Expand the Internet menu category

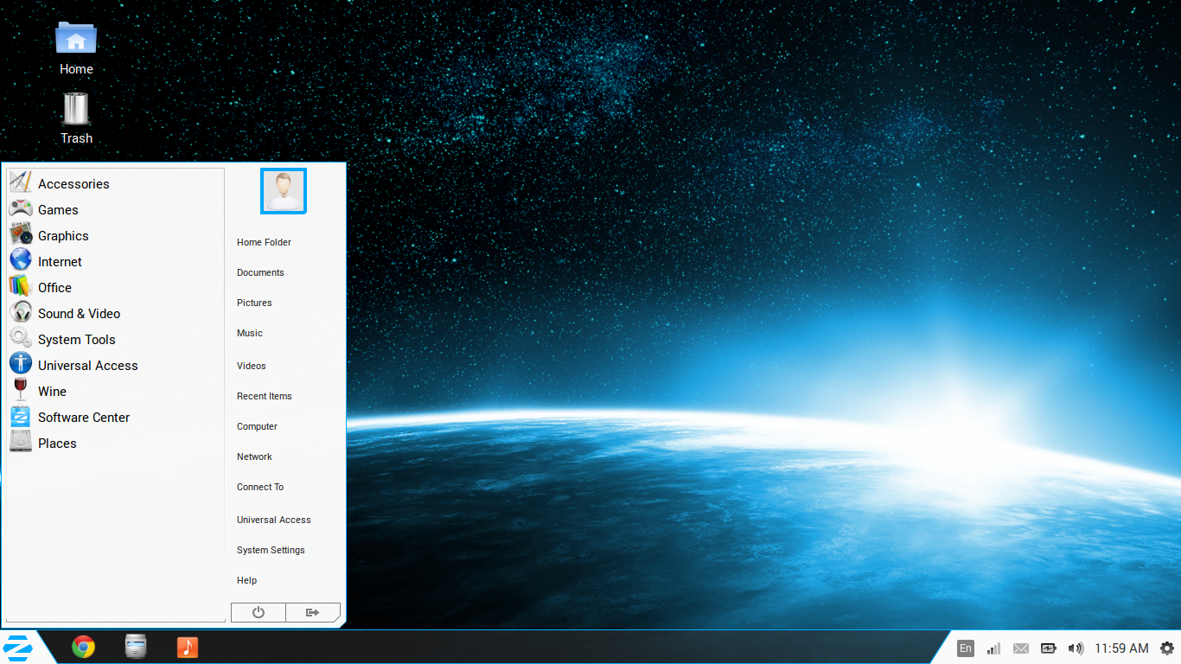(x=60, y=262)
